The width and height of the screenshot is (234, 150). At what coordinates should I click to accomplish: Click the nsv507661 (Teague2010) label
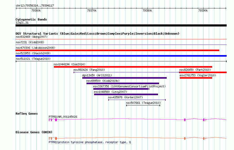[143, 103]
